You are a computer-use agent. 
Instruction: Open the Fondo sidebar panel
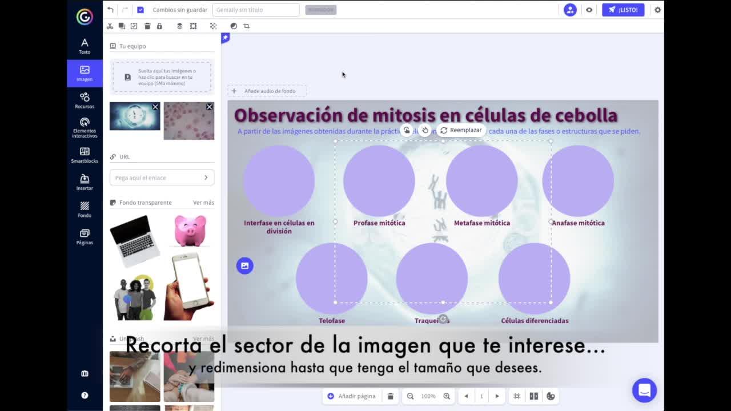(x=85, y=209)
